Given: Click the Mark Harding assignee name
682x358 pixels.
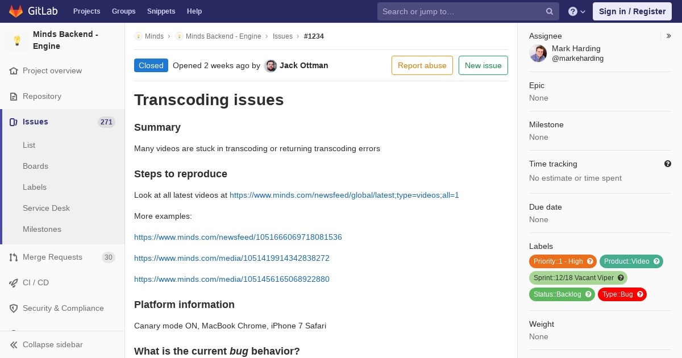Looking at the screenshot, I should (576, 49).
